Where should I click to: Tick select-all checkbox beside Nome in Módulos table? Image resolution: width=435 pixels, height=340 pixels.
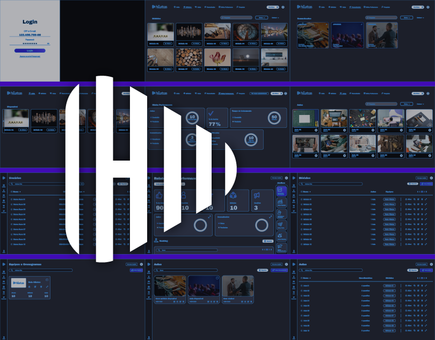pyautogui.click(x=302, y=192)
